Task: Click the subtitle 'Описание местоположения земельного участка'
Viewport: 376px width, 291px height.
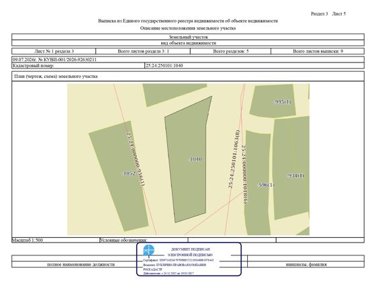Action: [x=188, y=28]
